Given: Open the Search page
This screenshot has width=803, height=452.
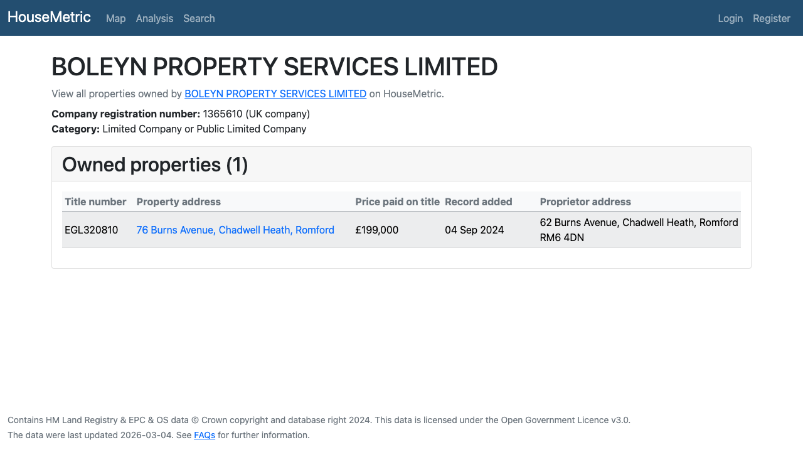Looking at the screenshot, I should point(199,18).
